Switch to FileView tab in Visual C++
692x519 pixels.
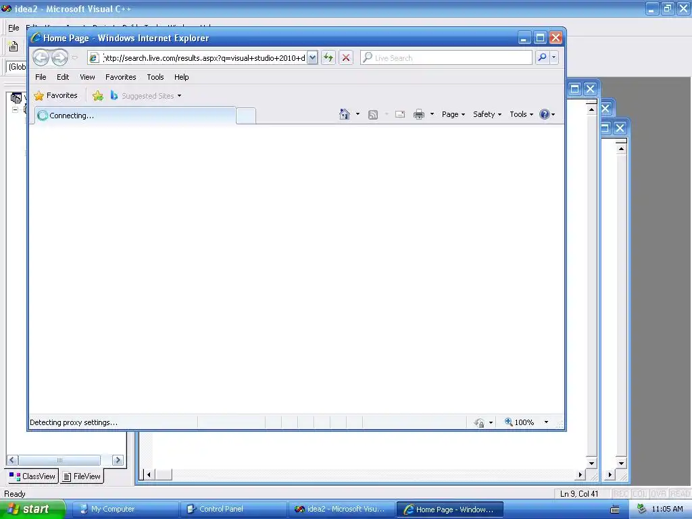(x=82, y=476)
